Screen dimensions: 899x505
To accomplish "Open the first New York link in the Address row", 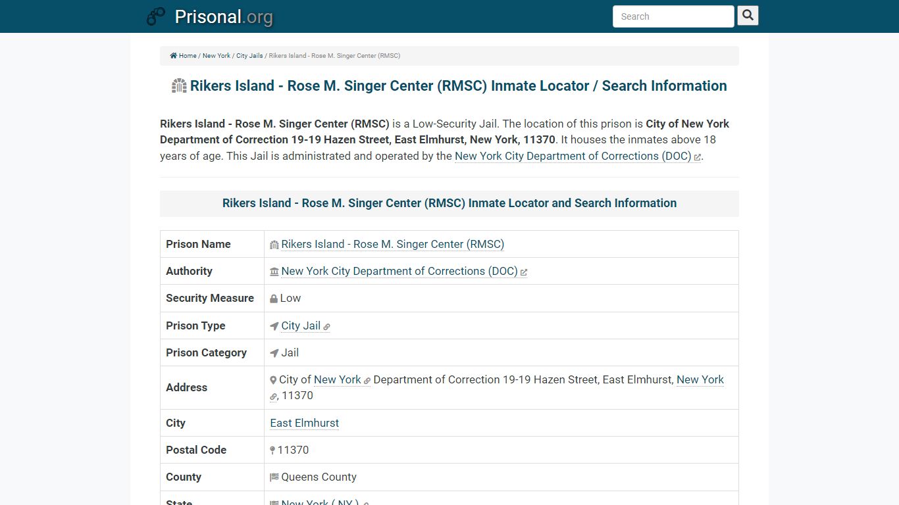I will tap(338, 379).
